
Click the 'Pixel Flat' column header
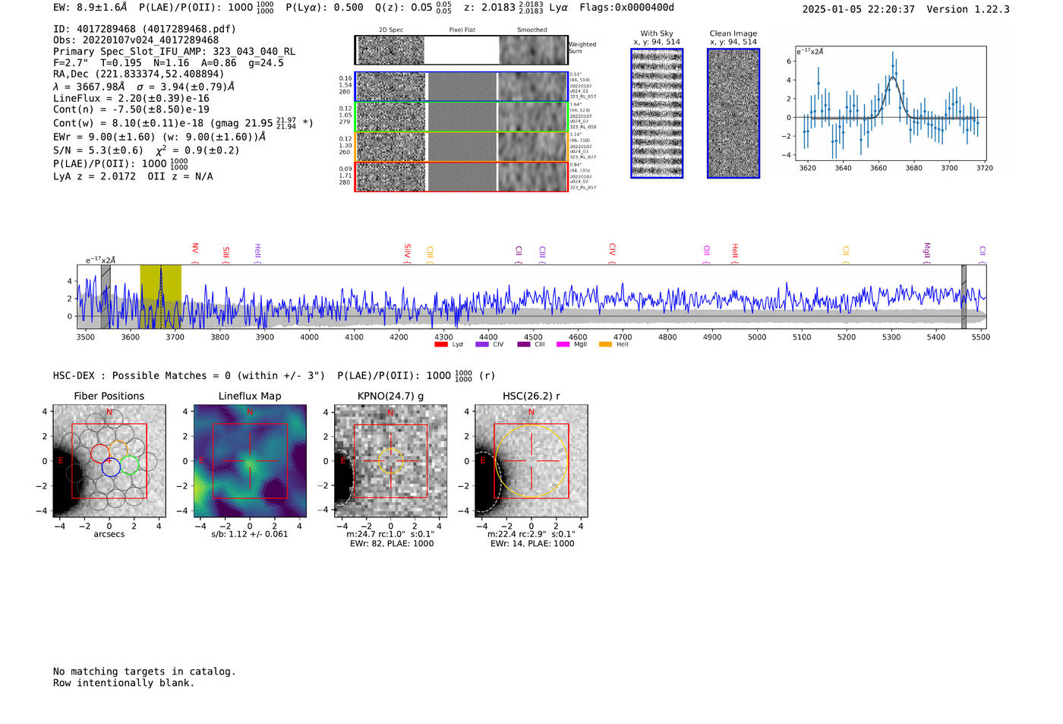pyautogui.click(x=462, y=30)
